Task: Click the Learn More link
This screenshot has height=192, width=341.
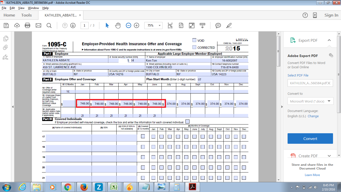Action: [312, 175]
